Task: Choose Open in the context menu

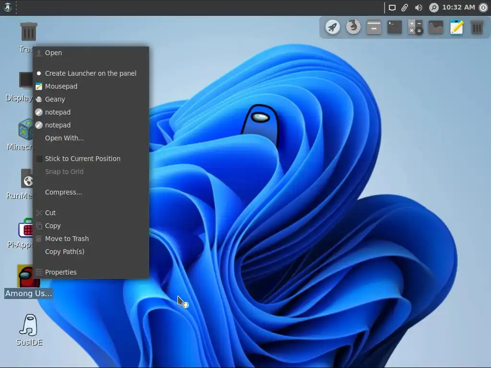Action: [91, 53]
